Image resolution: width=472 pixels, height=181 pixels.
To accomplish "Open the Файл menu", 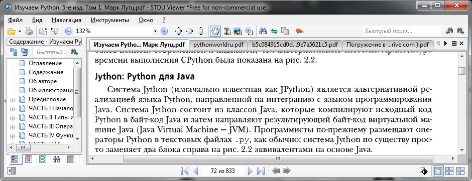I will pyautogui.click(x=16, y=20).
